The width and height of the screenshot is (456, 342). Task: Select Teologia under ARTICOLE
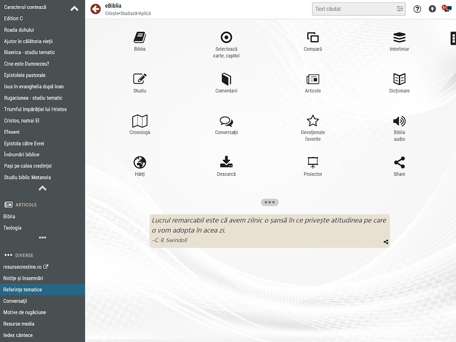[12, 227]
